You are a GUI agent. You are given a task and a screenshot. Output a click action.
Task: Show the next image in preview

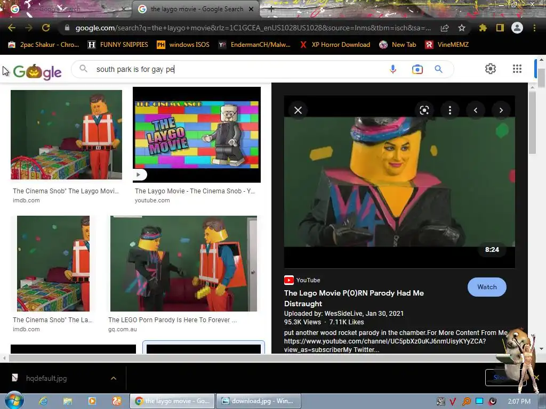pos(501,110)
